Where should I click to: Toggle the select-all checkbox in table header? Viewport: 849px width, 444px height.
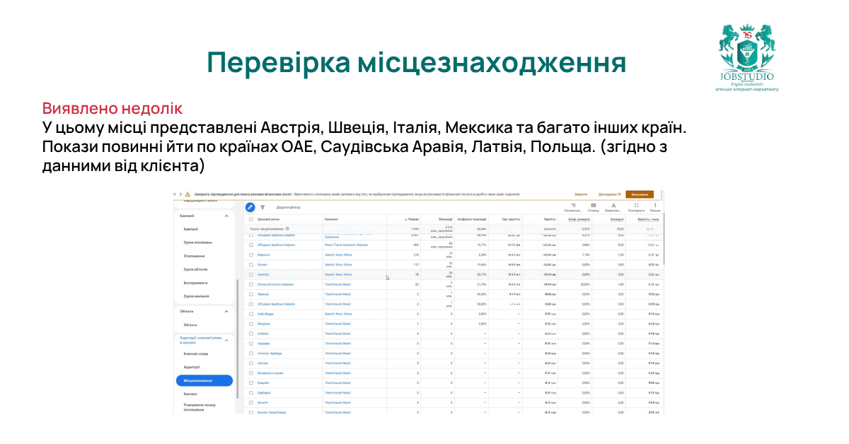(251, 219)
